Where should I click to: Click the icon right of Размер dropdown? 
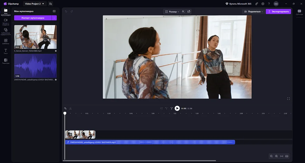click(x=183, y=12)
